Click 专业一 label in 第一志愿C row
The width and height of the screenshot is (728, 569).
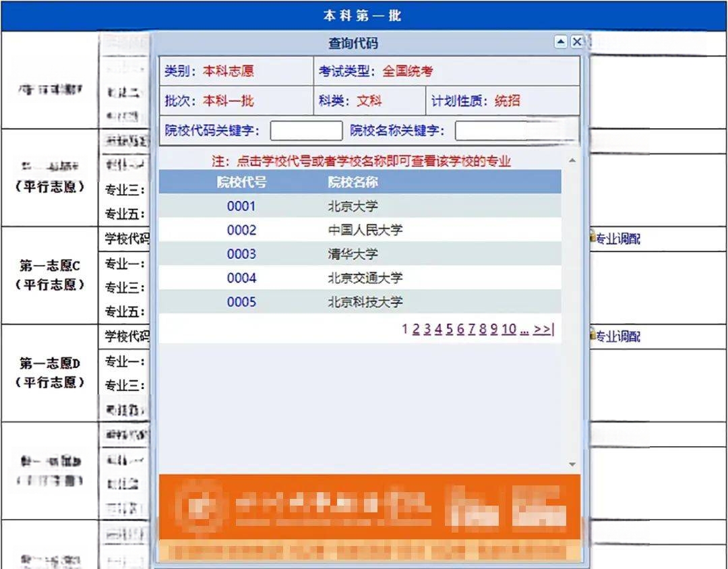pos(125,264)
